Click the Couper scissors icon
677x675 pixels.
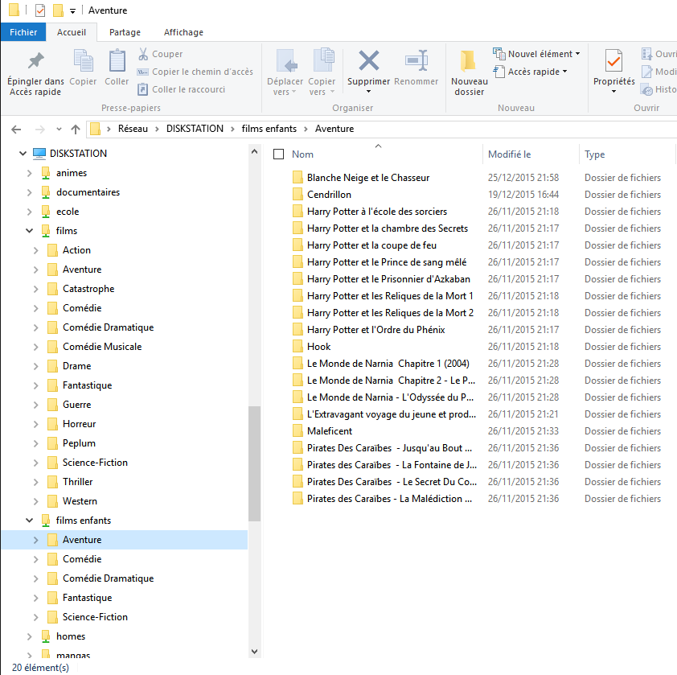pyautogui.click(x=143, y=54)
